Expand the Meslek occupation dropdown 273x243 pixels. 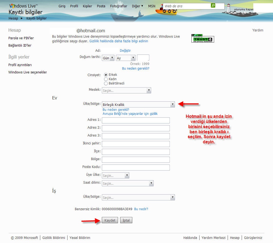click(x=126, y=90)
